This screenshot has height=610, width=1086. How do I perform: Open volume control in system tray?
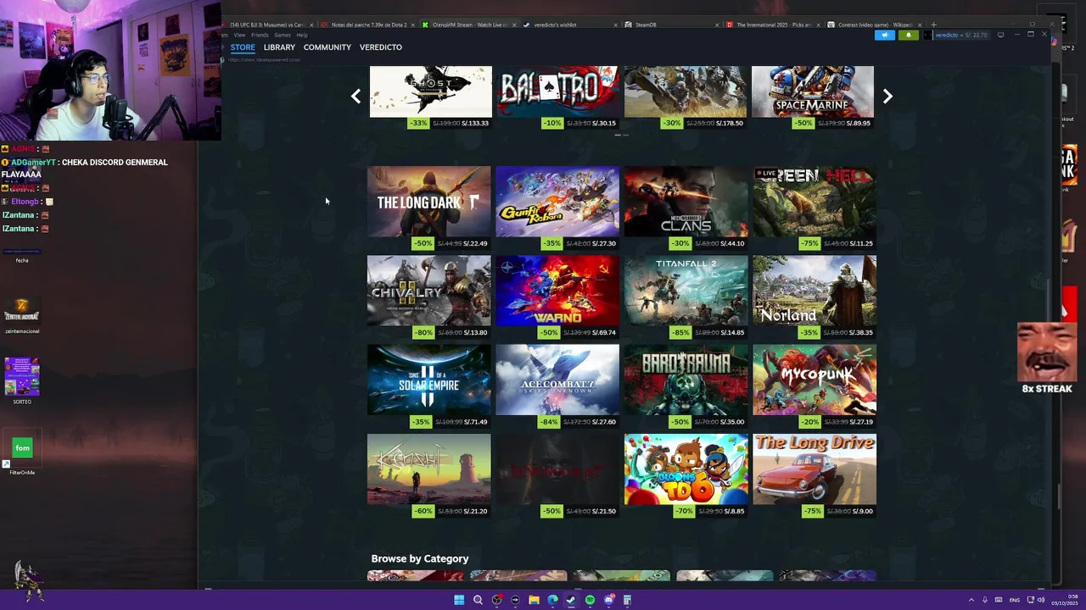[1041, 600]
